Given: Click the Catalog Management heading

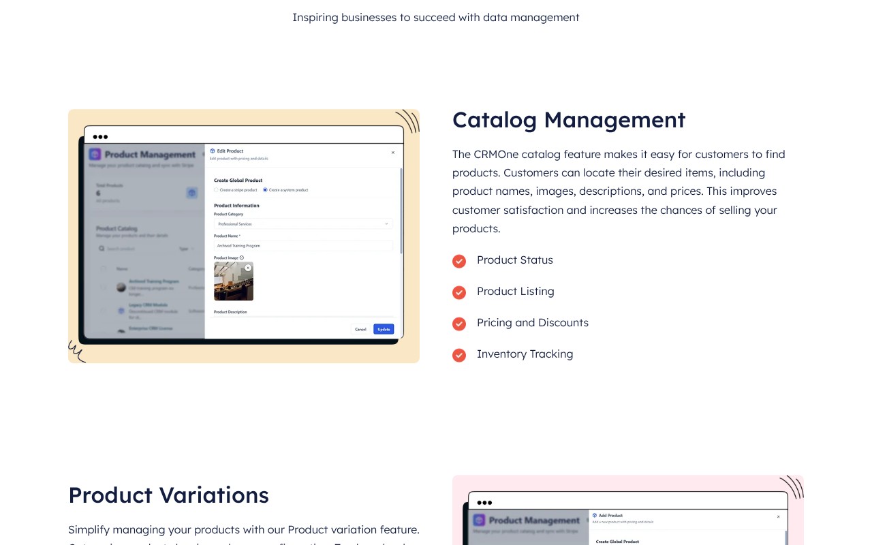Looking at the screenshot, I should pyautogui.click(x=569, y=120).
